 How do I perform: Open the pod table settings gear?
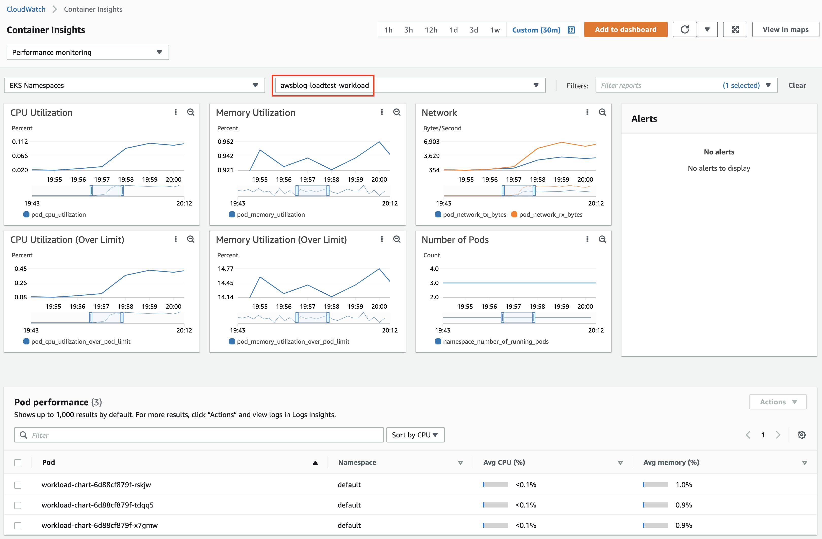(x=801, y=435)
